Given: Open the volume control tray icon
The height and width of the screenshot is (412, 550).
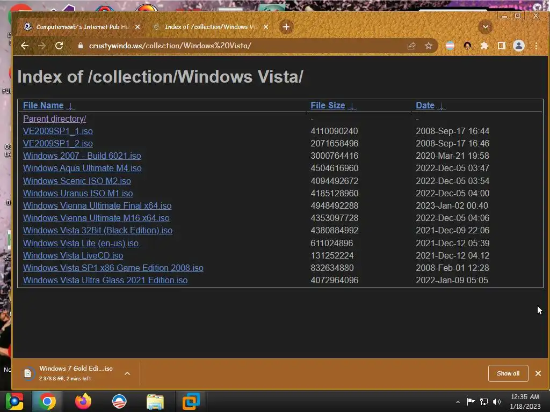Looking at the screenshot, I should point(497,401).
